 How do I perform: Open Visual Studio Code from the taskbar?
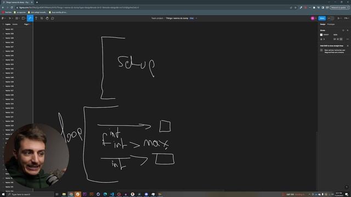[x=112, y=194]
